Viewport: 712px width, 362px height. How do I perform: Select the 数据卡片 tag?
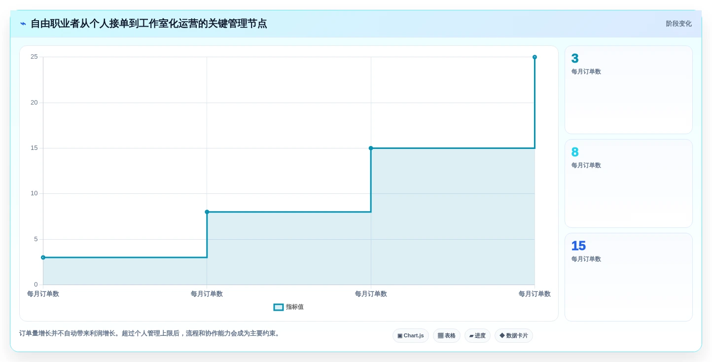pos(514,335)
